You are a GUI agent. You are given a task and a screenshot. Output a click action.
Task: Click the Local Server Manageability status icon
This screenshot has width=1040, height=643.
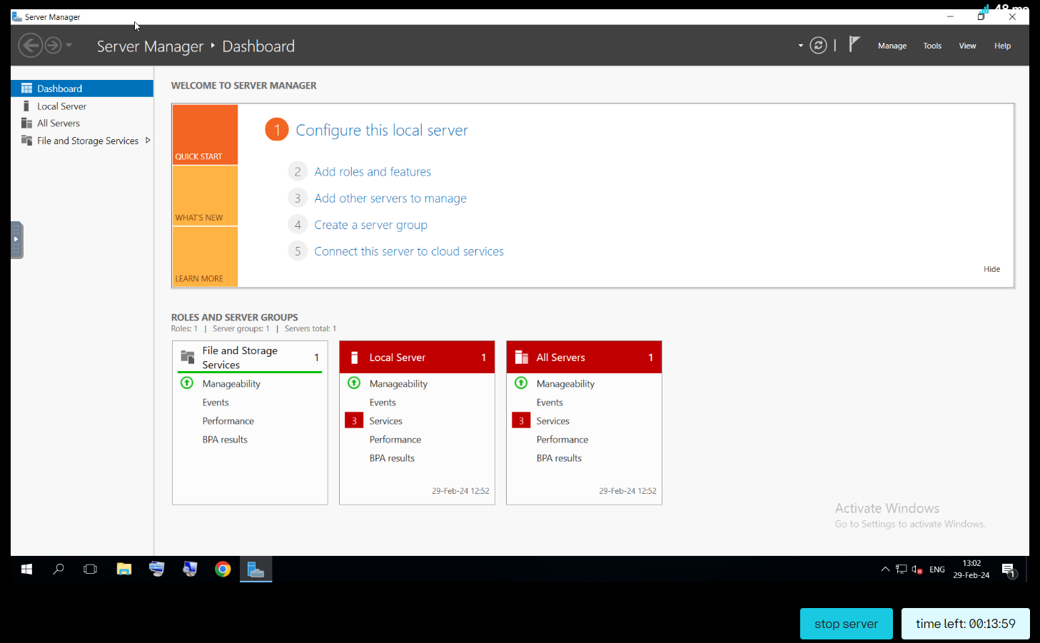click(x=354, y=383)
